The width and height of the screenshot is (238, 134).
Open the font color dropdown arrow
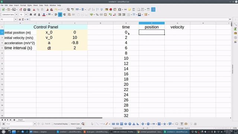pos(46,15)
